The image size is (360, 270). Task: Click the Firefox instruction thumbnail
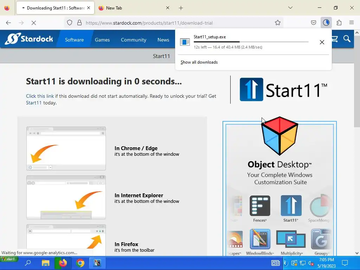point(66,240)
